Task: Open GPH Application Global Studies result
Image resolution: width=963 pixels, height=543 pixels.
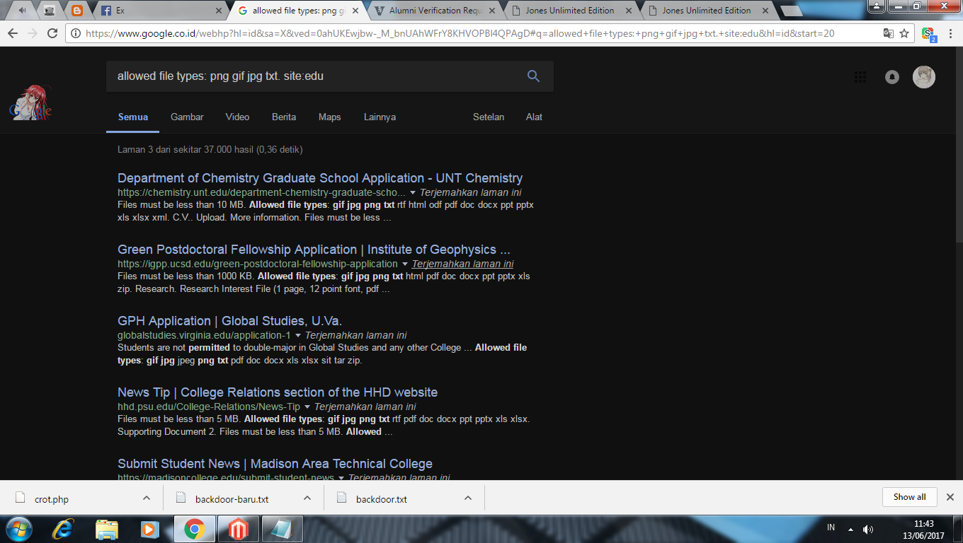Action: 229,321
